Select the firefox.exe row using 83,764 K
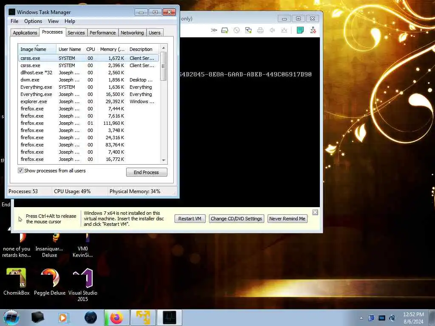 point(89,145)
